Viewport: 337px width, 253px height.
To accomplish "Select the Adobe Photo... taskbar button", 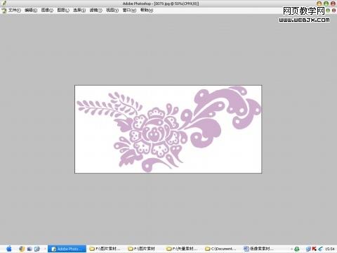I will click(x=67, y=249).
